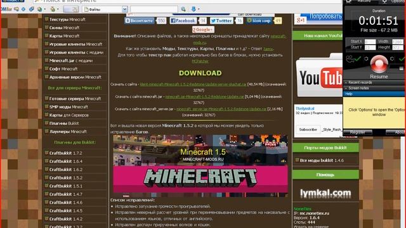
Task: Click the grey highlight toolbar button
Action: coord(70,9)
